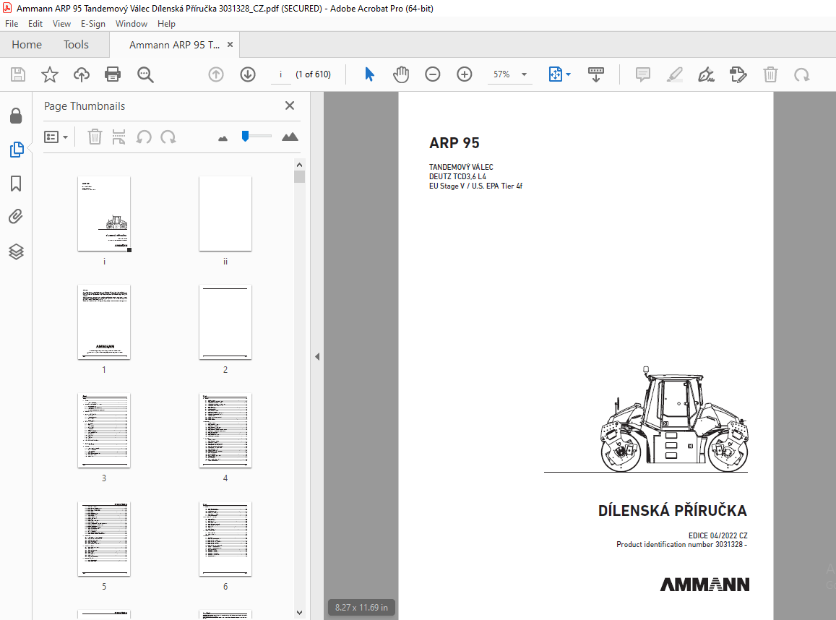
Task: Switch to the Tools tab
Action: pos(76,45)
